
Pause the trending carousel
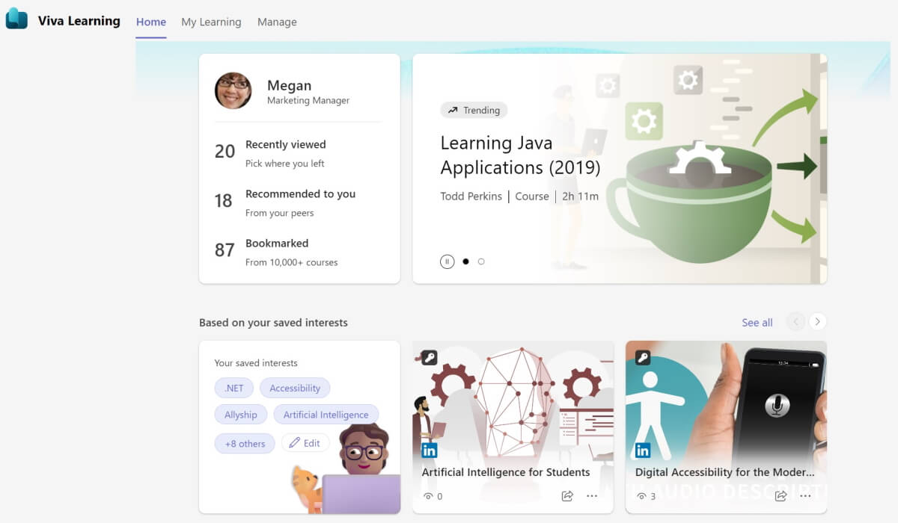447,261
